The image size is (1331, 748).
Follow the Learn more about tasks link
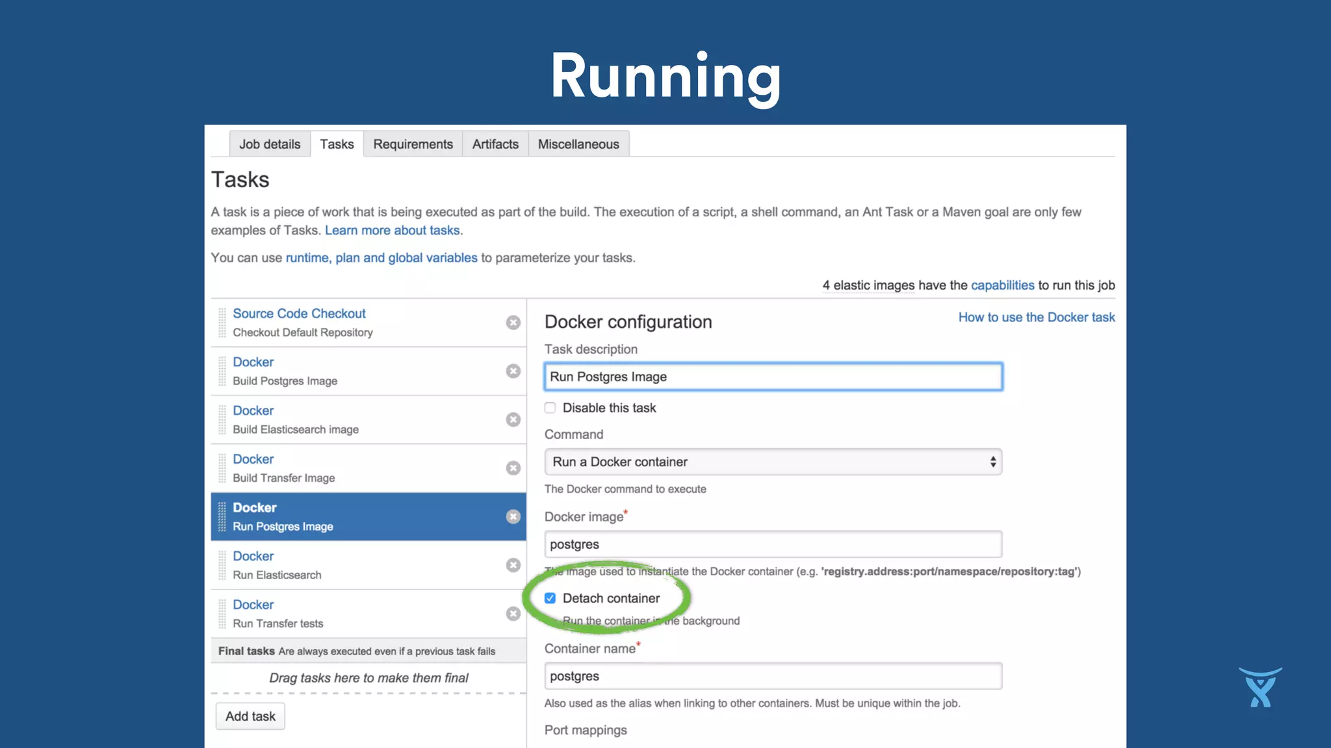[x=393, y=231]
